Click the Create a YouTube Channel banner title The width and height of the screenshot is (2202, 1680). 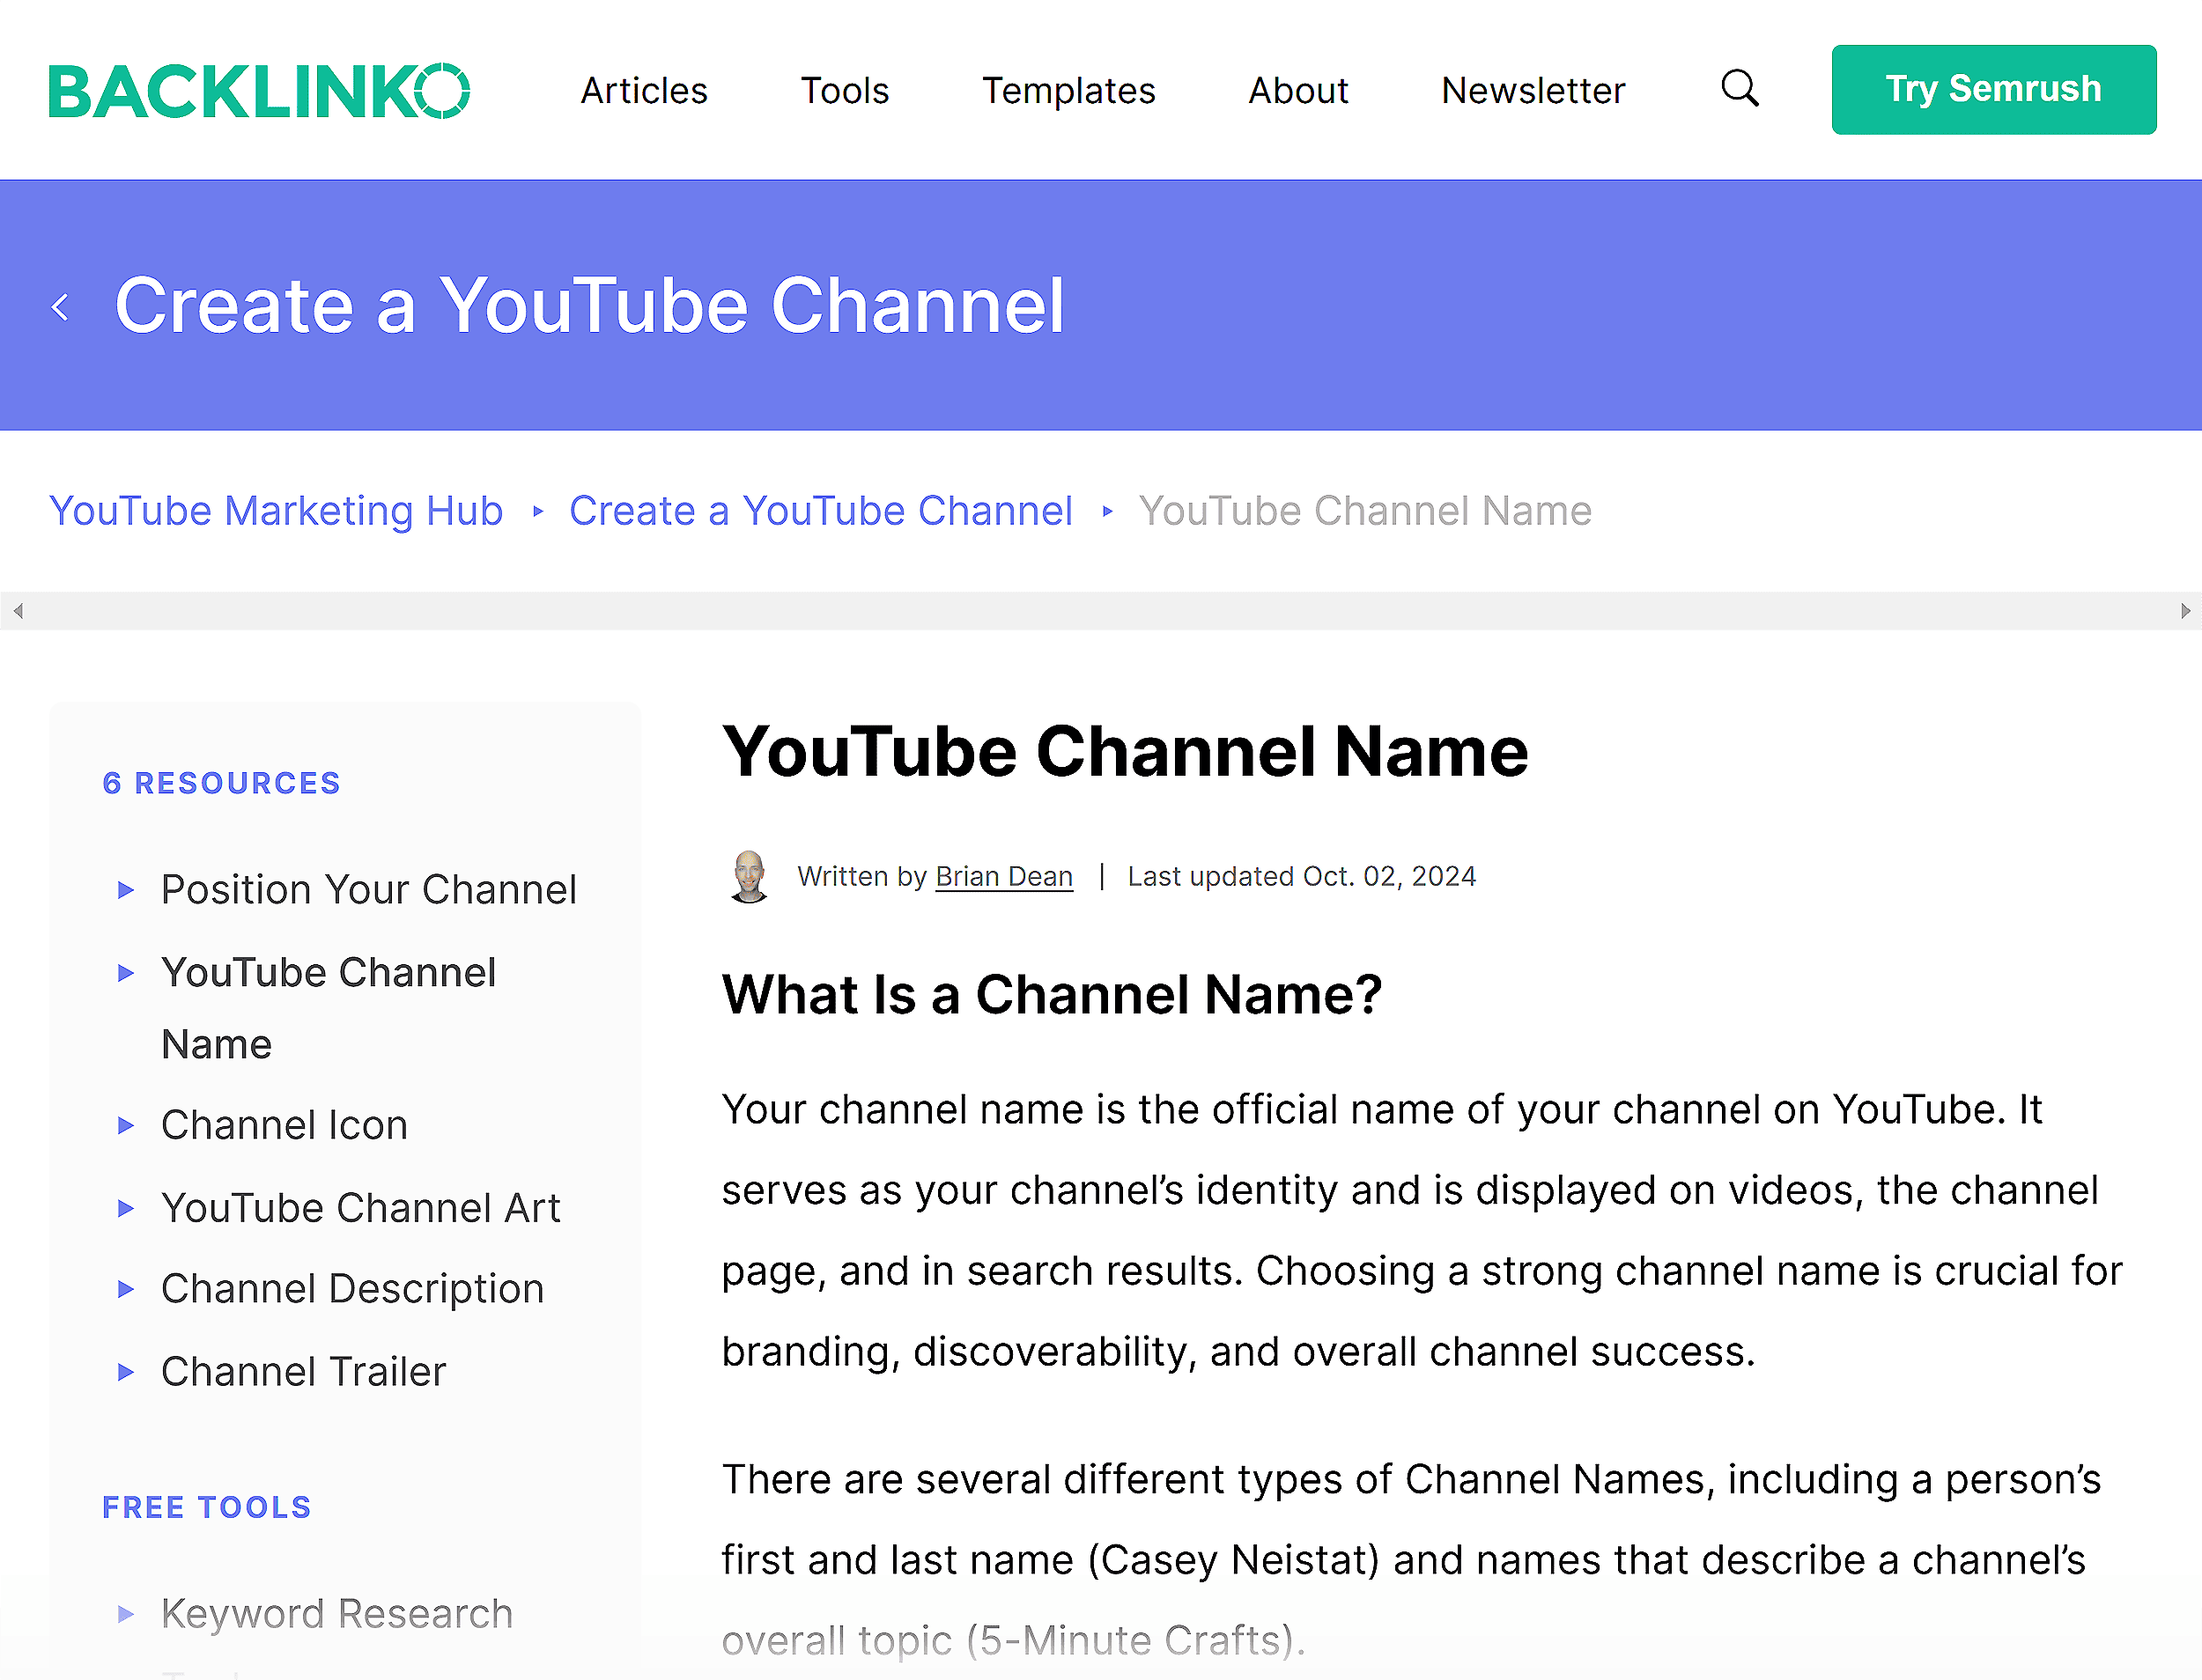click(589, 305)
